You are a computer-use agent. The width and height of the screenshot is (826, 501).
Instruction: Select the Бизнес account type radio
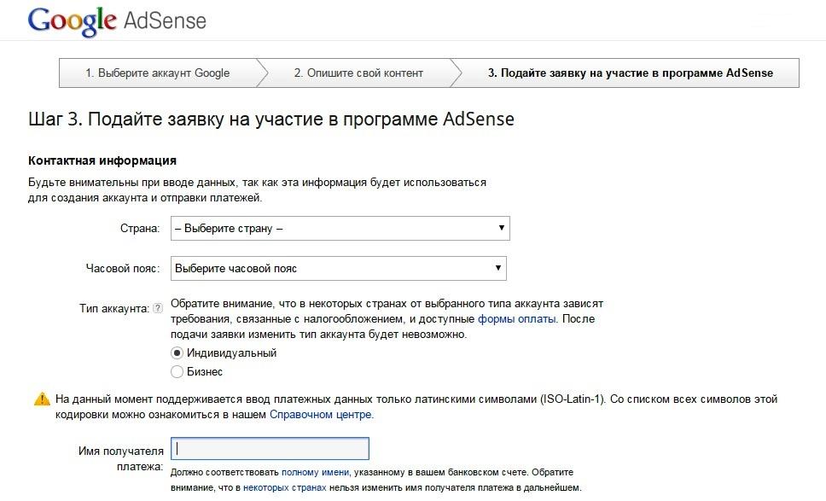[x=177, y=371]
